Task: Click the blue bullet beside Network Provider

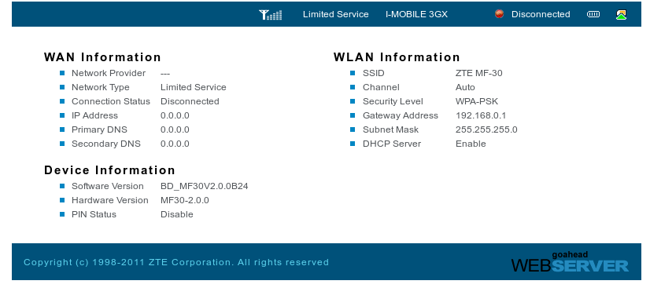Action: [x=62, y=73]
